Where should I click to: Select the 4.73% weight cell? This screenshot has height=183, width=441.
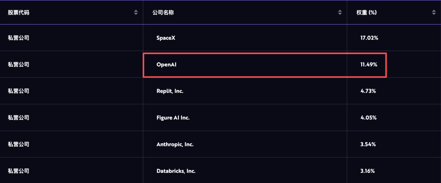point(368,91)
